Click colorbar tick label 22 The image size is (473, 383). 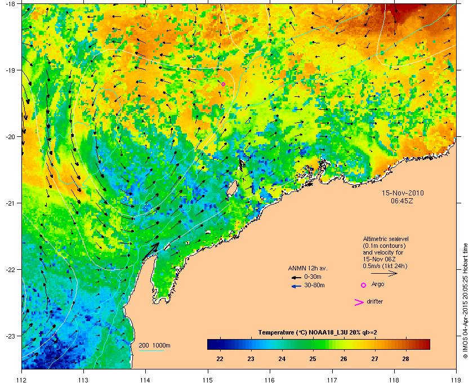pos(220,359)
